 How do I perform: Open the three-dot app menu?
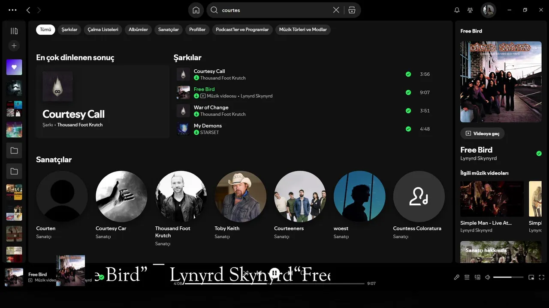coord(12,10)
